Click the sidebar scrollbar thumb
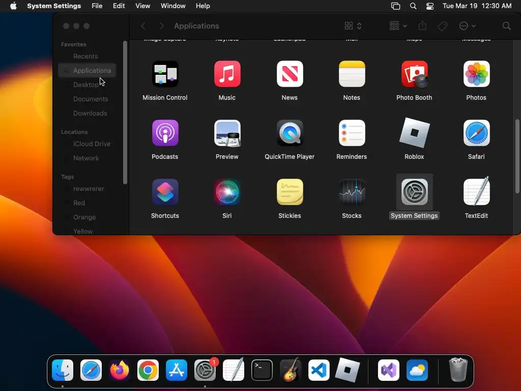 [125, 113]
